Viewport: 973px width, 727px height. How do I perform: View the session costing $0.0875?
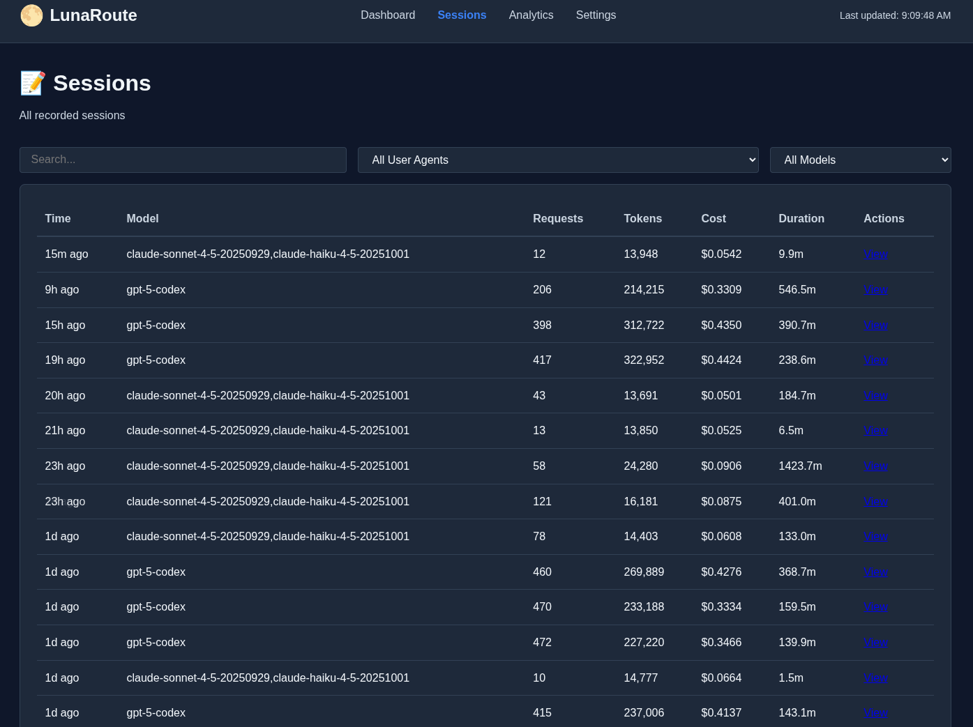click(875, 502)
